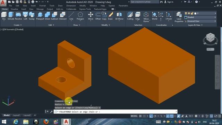Image resolution: width=222 pixels, height=125 pixels.
Task: Open command line customize wrench
Action: (51, 111)
